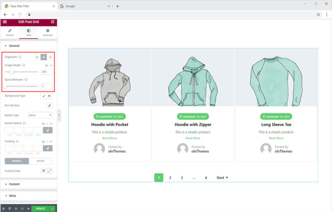Edit Box Shadow with pencil icon
The width and height of the screenshot is (332, 212).
[x=50, y=106]
